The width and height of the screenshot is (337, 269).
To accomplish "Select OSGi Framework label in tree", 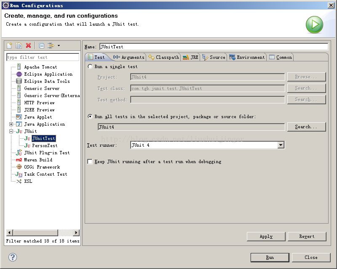I will point(42,167).
